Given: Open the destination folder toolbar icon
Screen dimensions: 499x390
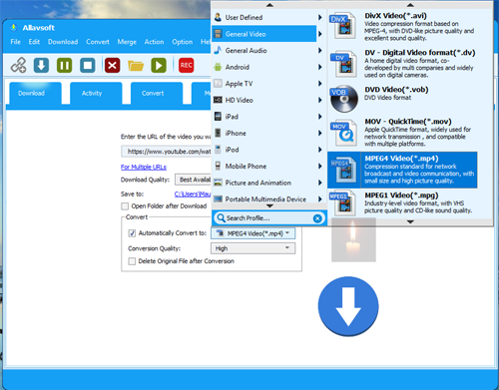Looking at the screenshot, I should coord(136,66).
